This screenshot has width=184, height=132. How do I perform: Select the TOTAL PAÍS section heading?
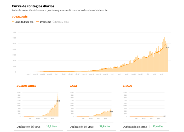click(20, 16)
